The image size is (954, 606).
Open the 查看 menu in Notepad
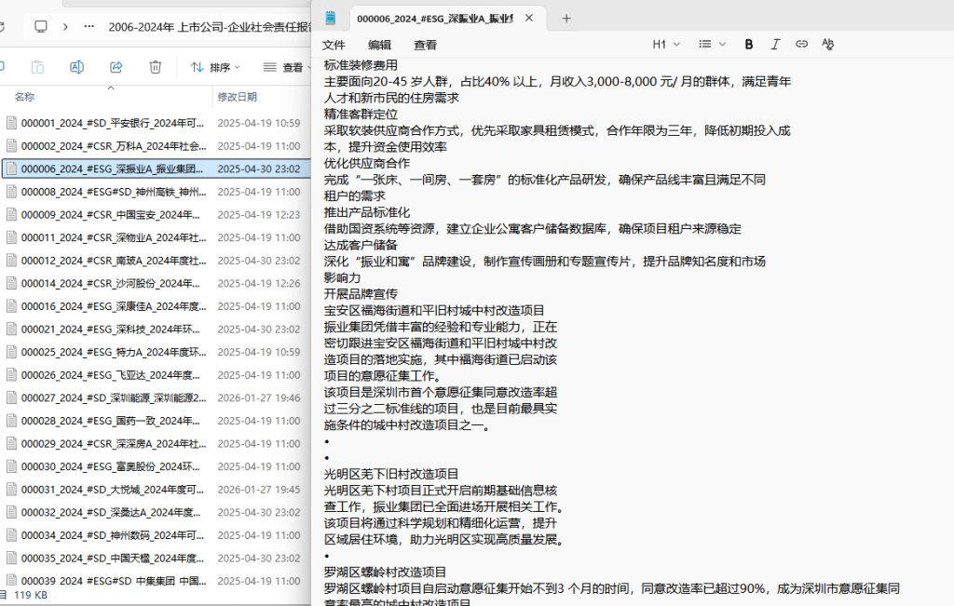(x=425, y=45)
